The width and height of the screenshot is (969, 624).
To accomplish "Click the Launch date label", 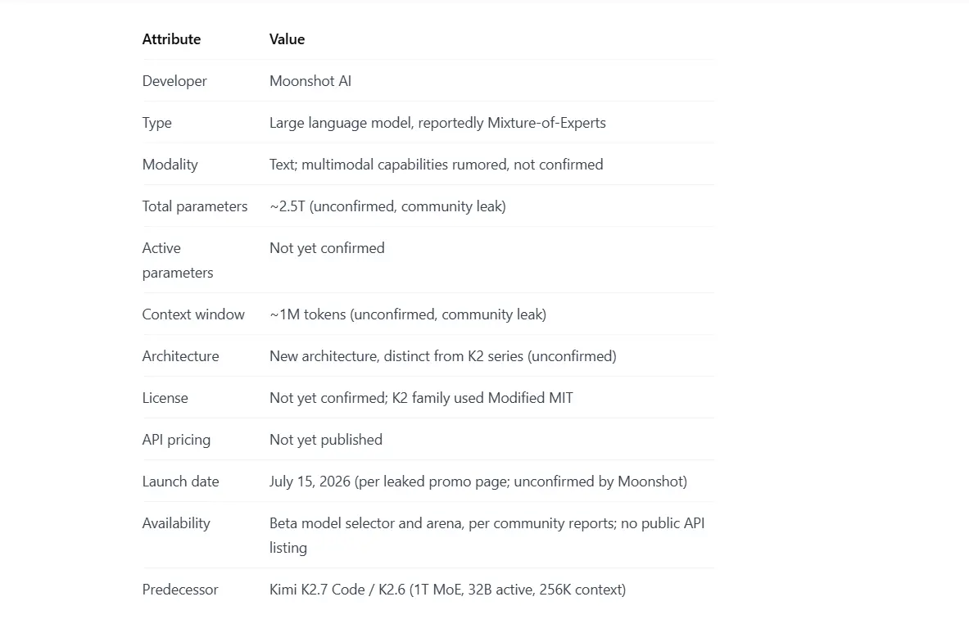I will coord(180,482).
